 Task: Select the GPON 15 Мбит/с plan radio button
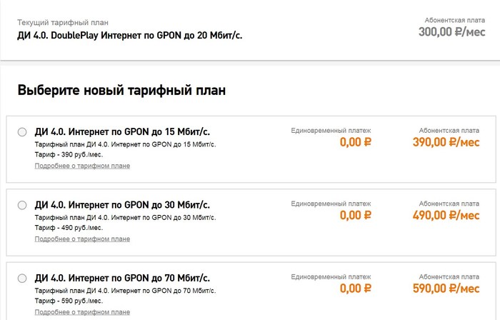click(21, 132)
